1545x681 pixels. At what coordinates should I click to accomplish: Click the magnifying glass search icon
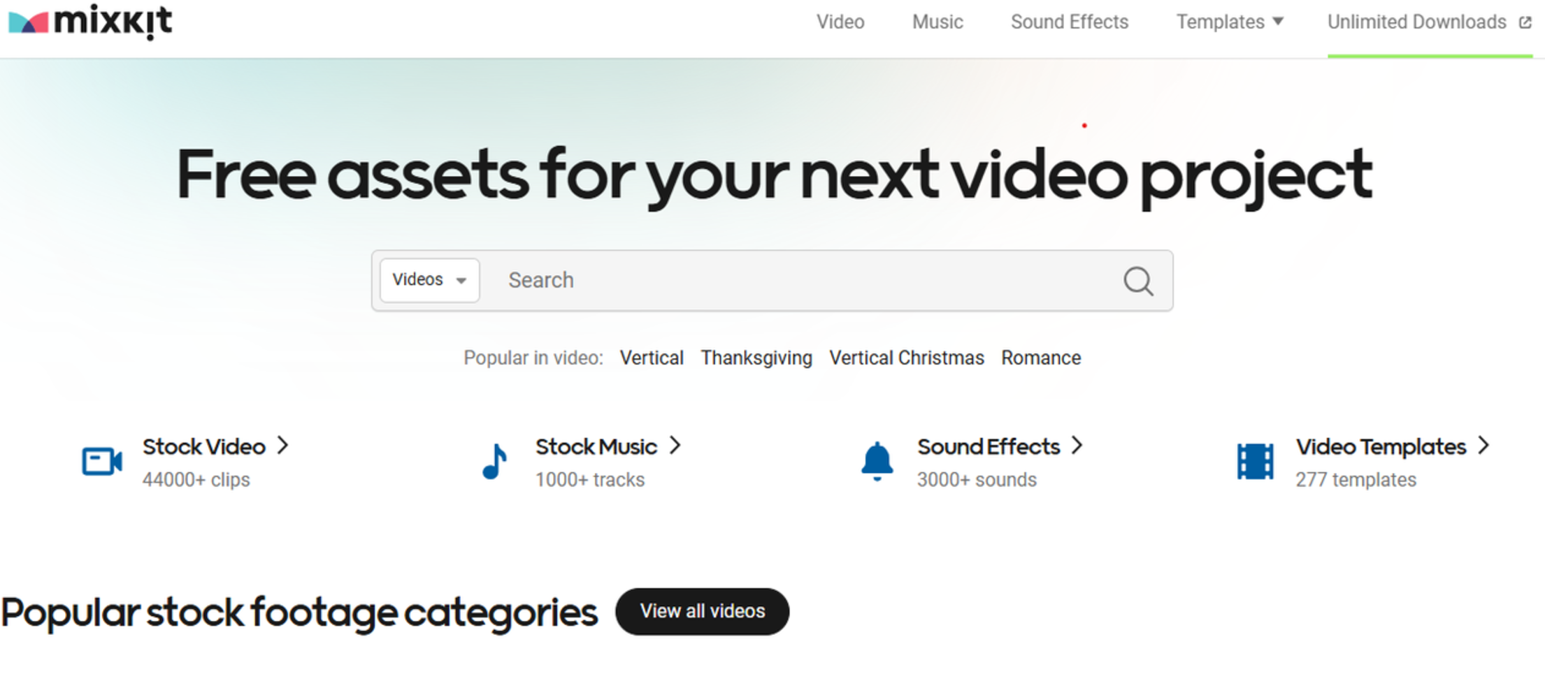pyautogui.click(x=1137, y=281)
